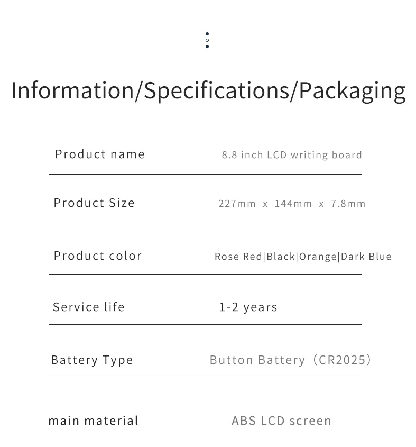
Task: Click the 1-2 years value
Action: 248,307
